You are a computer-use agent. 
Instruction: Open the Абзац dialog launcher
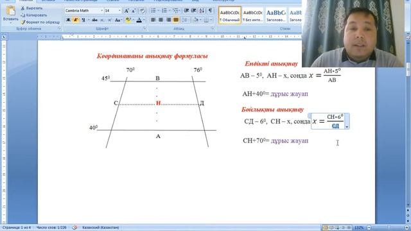click(x=213, y=28)
